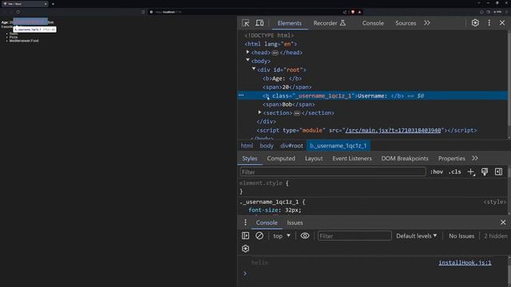Toggle the device toolbar icon
511x287 pixels.
point(259,23)
